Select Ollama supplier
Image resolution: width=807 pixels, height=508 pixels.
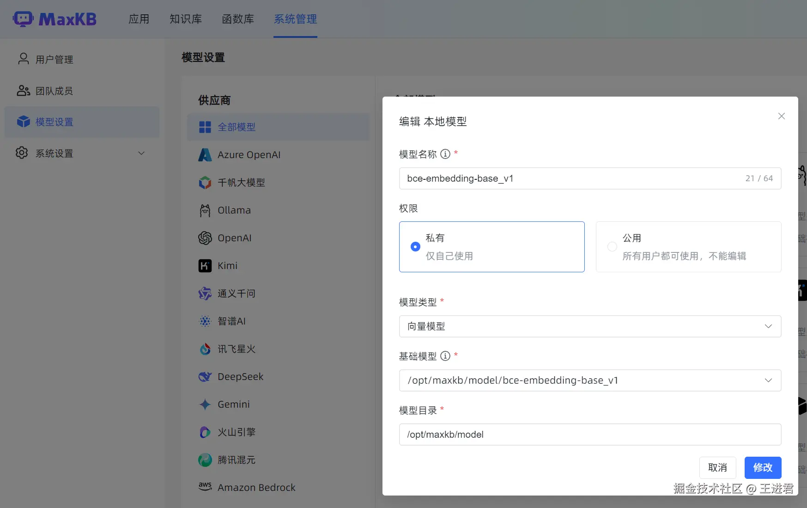pyautogui.click(x=278, y=210)
